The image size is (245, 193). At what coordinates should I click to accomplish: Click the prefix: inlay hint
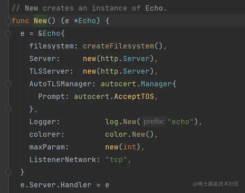coord(154,122)
